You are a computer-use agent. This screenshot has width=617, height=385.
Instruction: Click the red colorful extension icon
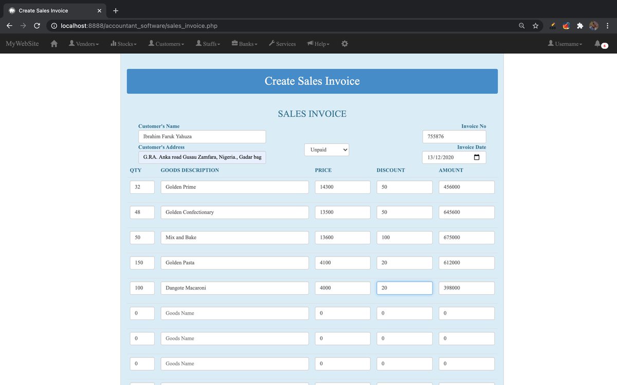566,26
